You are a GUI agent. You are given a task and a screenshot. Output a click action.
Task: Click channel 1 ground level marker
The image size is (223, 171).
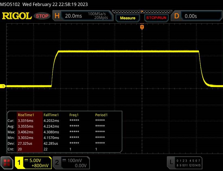(3, 86)
